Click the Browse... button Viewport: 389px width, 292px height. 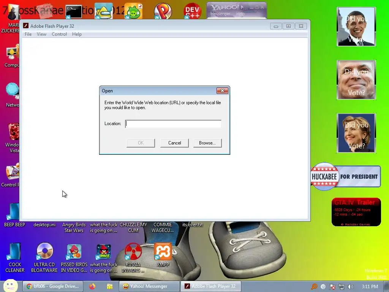click(x=207, y=143)
